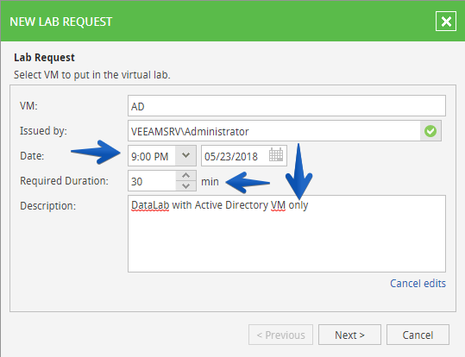Open the calendar date picker icon
465x357 pixels.
pos(276,155)
